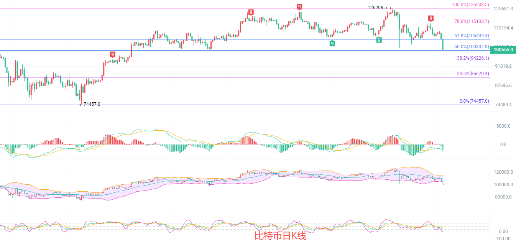Select the 38.2%(94226.1) Fibonacci label
The width and height of the screenshot is (516, 243).
473,58
